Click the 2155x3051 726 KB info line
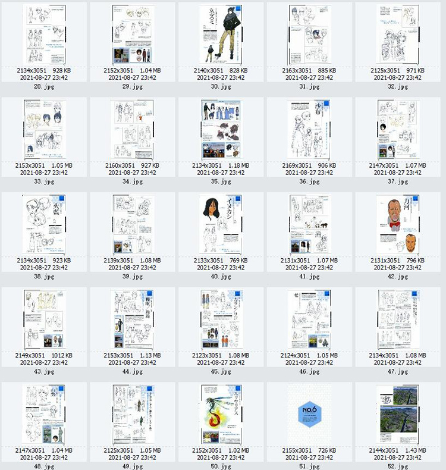 point(309,450)
